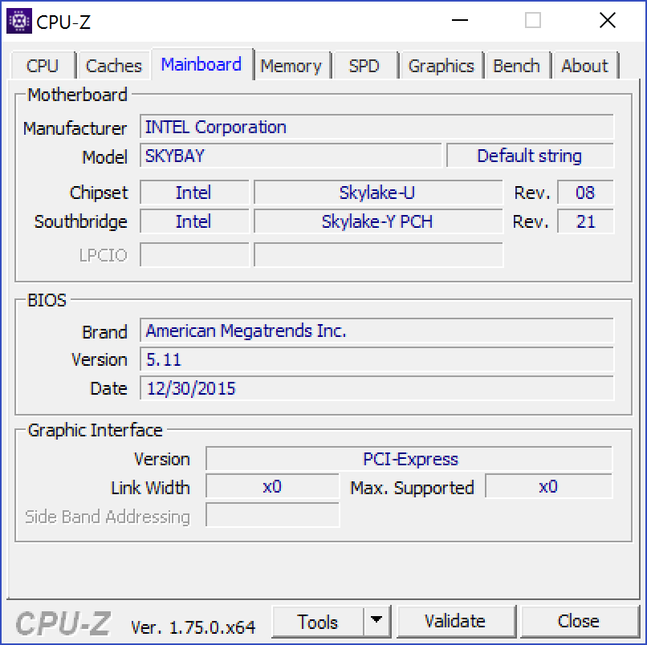Click the first empty LPCIO field
This screenshot has height=645, width=647.
pos(194,255)
